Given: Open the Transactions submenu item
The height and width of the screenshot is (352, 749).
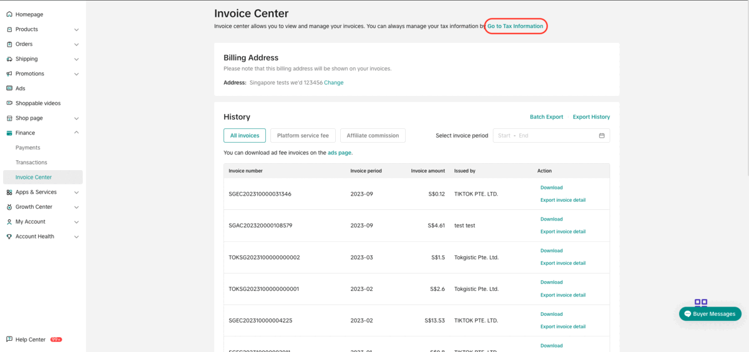Looking at the screenshot, I should [31, 163].
